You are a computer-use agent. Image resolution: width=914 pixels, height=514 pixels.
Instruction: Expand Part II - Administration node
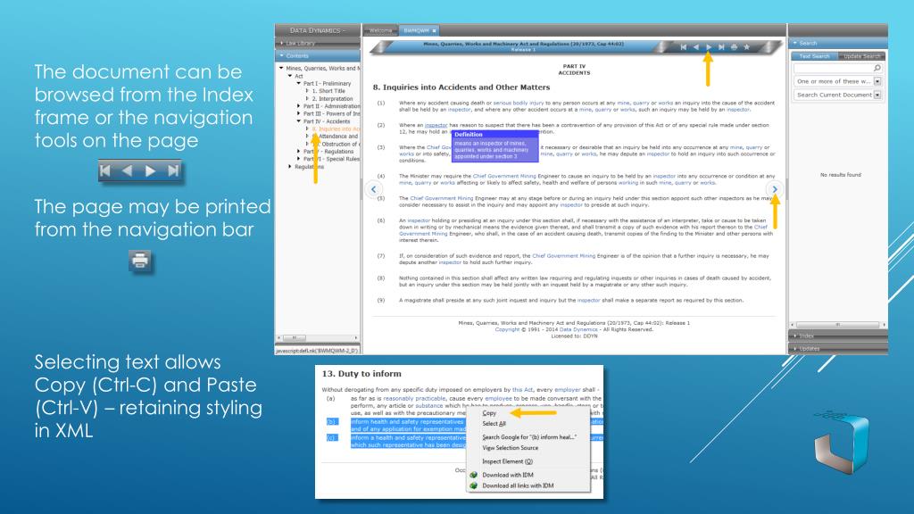(x=298, y=106)
